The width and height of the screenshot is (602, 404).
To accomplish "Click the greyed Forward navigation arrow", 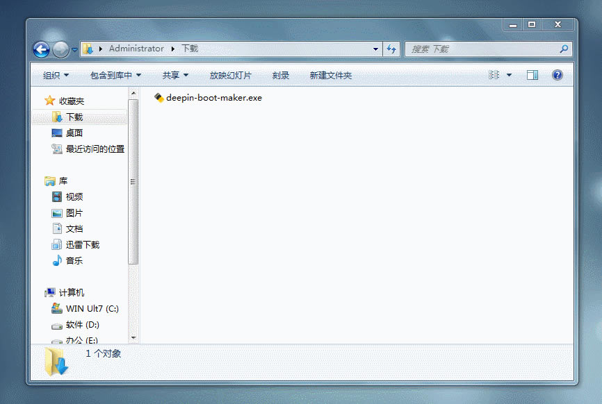I will click(x=60, y=49).
